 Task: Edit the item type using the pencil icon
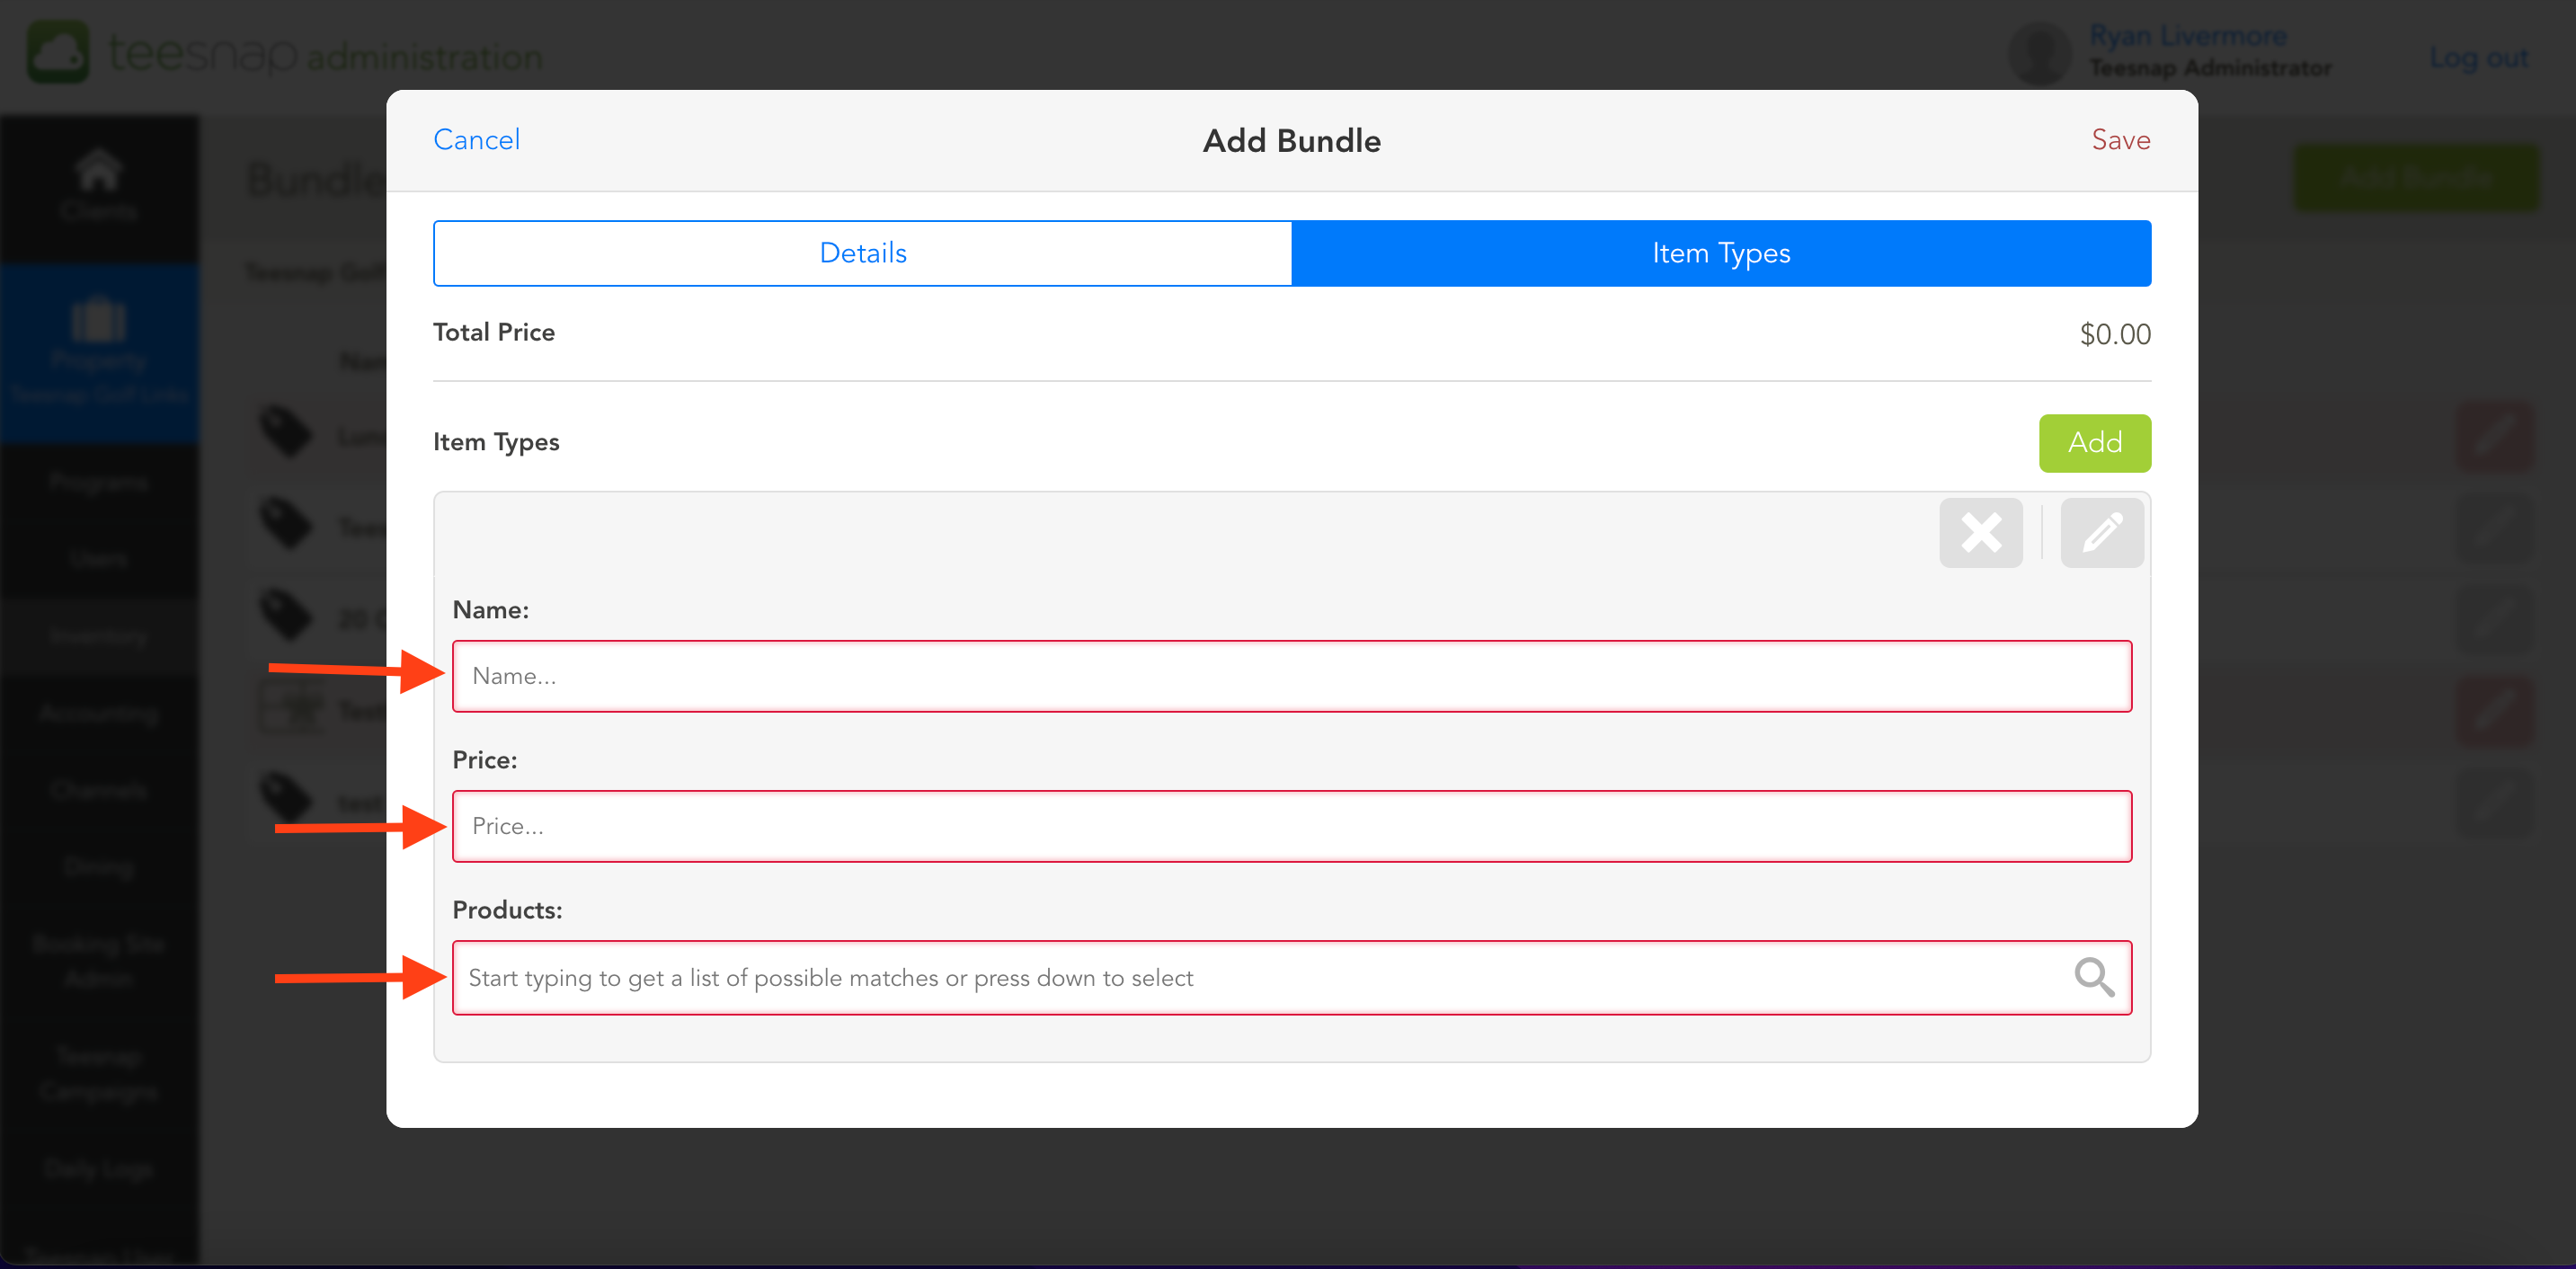(x=2101, y=532)
